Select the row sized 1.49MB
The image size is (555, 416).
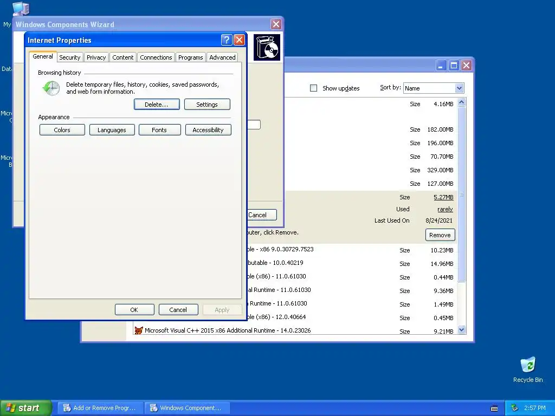pyautogui.click(x=352, y=304)
